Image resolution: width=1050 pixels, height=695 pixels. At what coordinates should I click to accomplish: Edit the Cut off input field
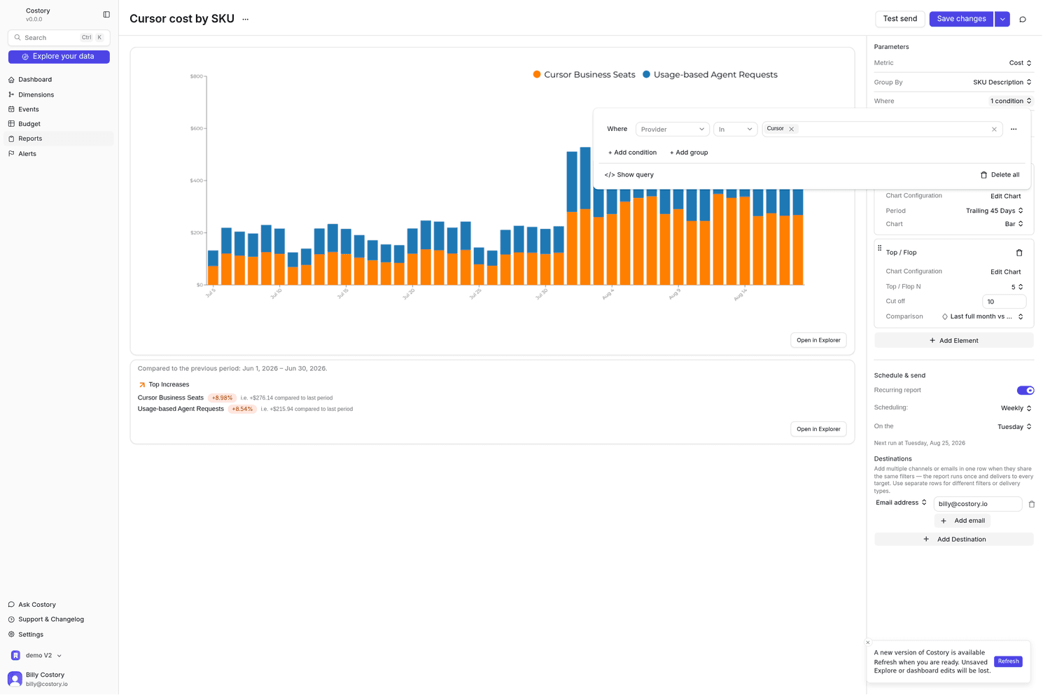pos(1004,302)
